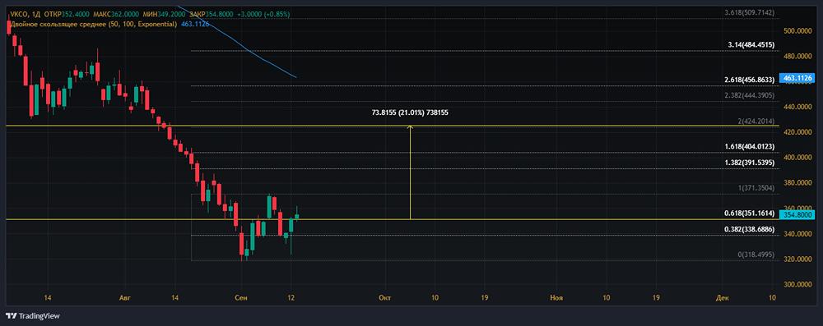Image resolution: width=823 pixels, height=326 pixels.
Task: Click the indicator legend value 463.1126
Action: [x=195, y=24]
